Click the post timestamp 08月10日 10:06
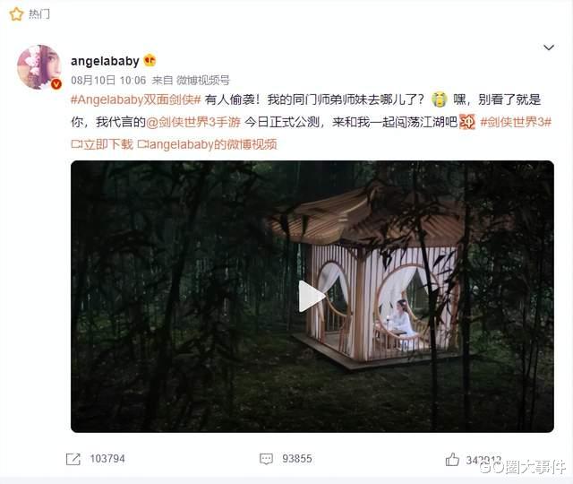The image size is (573, 484). pyautogui.click(x=108, y=80)
